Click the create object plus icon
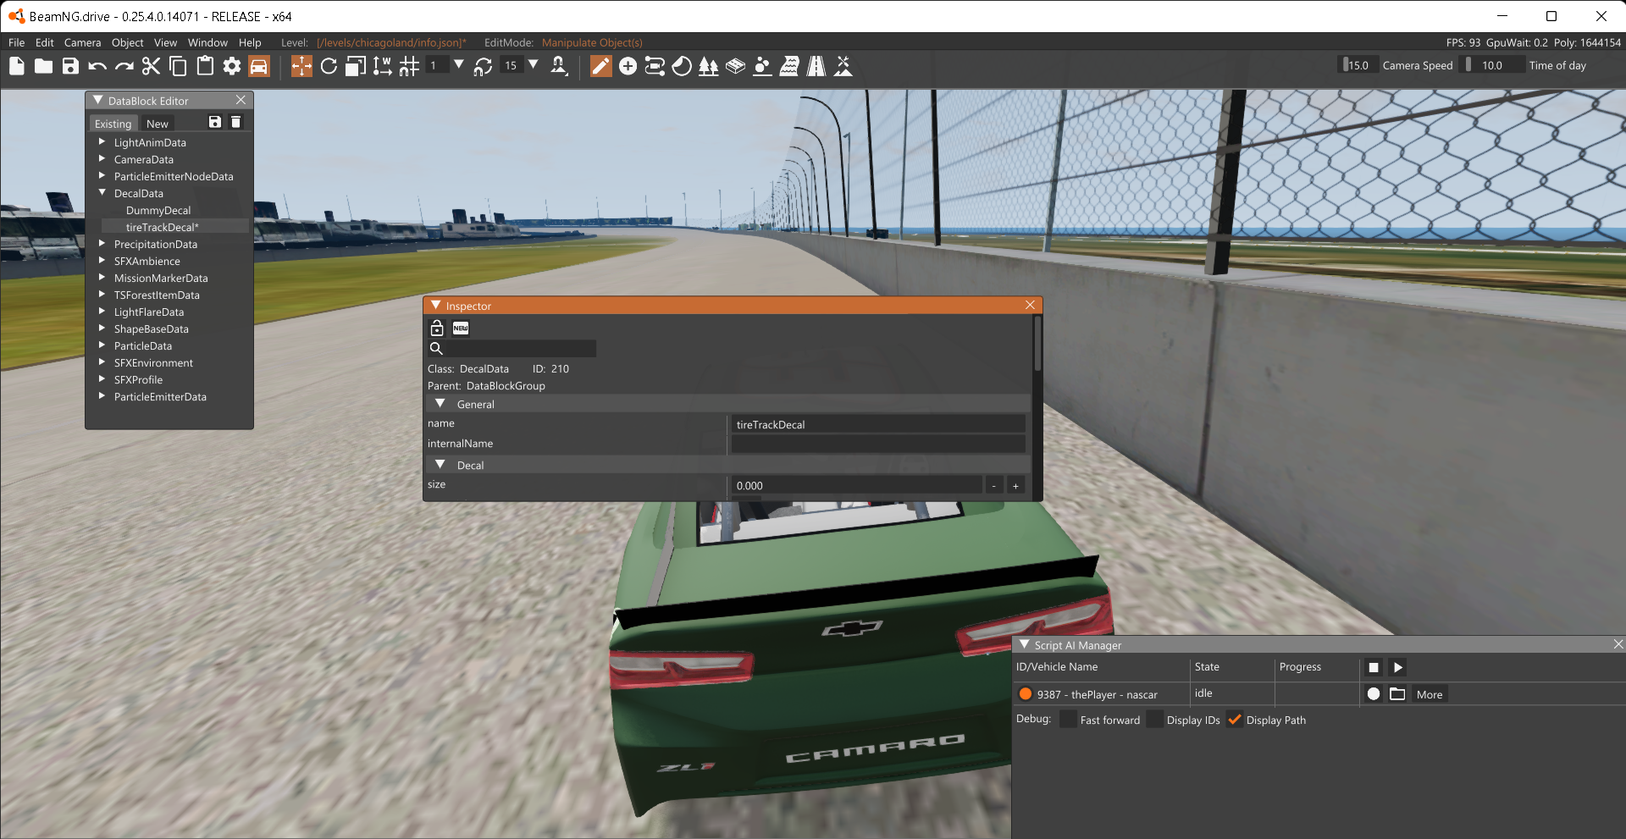 pyautogui.click(x=628, y=66)
